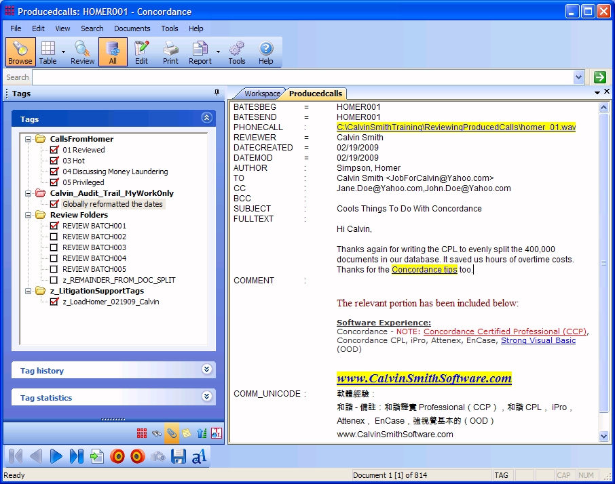Open the Documents menu
This screenshot has width=615, height=484.
tap(132, 28)
